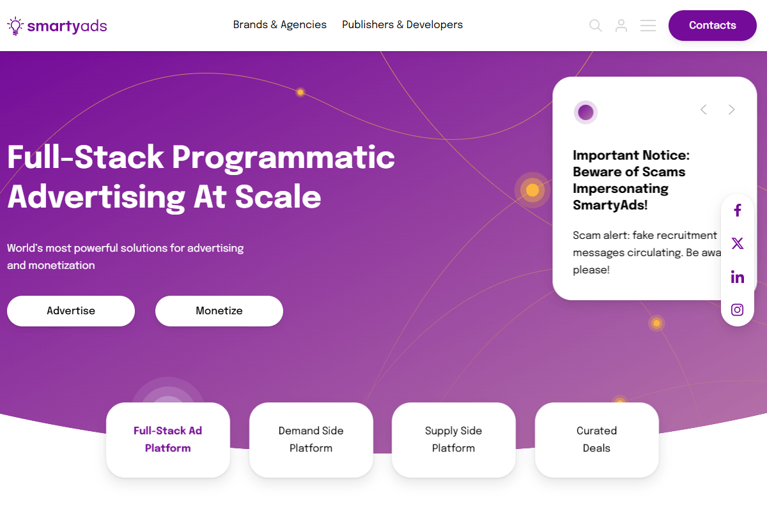The width and height of the screenshot is (767, 511).
Task: Open the hamburger menu icon
Action: click(x=648, y=26)
